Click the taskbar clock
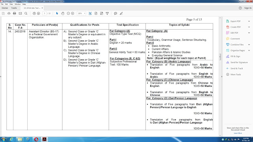Screen dimensions: 253x142 click(x=245, y=140)
